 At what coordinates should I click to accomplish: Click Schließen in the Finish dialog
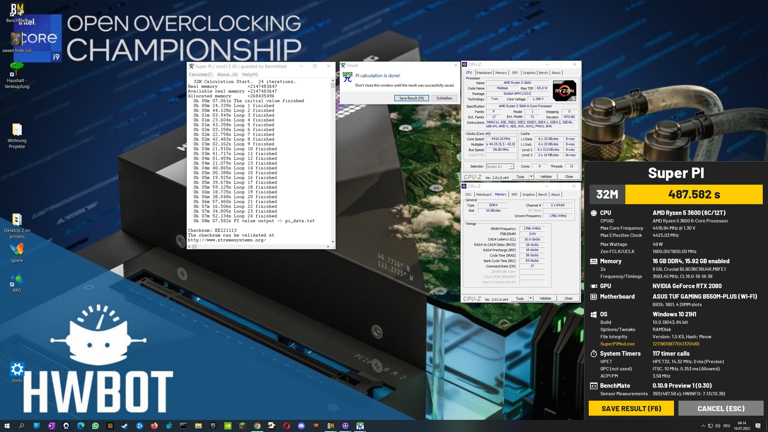(444, 98)
